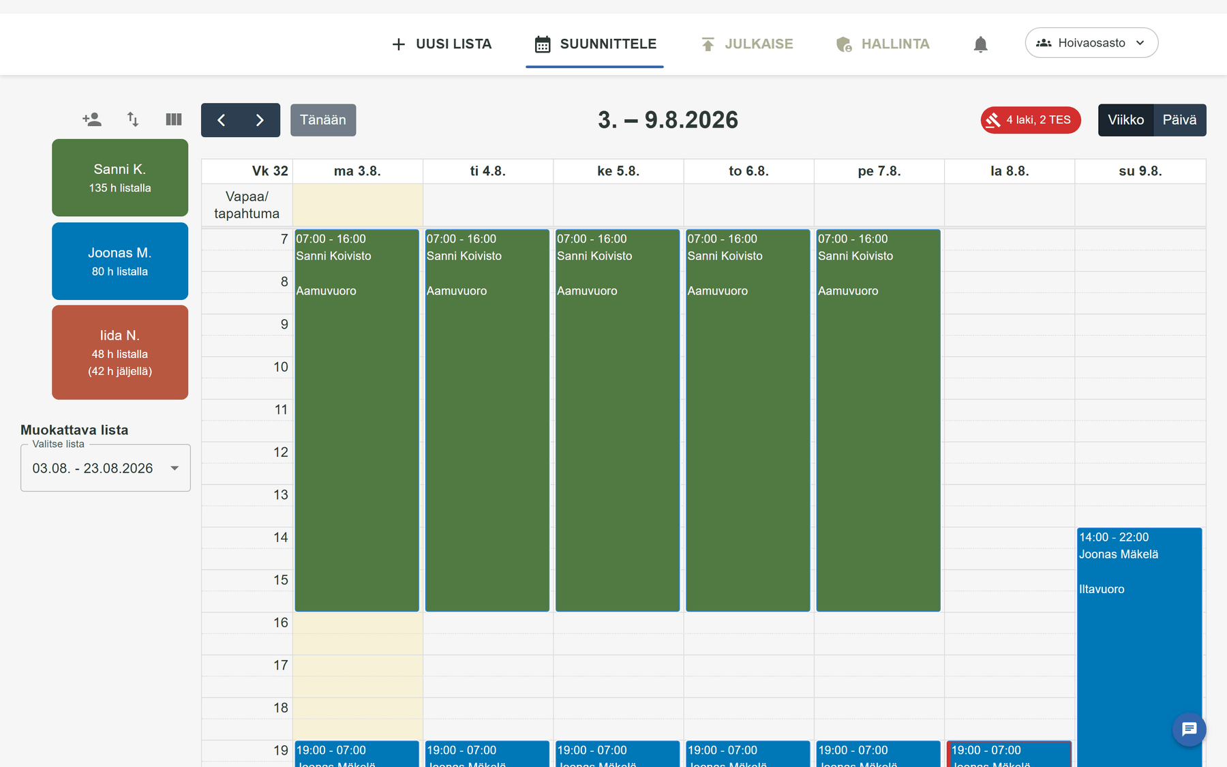Click the la 8.8. day header
This screenshot has width=1227, height=767.
(x=1010, y=171)
